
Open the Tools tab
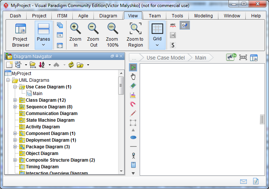point(177,16)
